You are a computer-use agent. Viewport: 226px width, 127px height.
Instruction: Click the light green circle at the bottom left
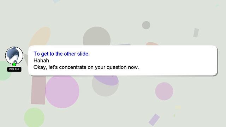[x=34, y=117]
